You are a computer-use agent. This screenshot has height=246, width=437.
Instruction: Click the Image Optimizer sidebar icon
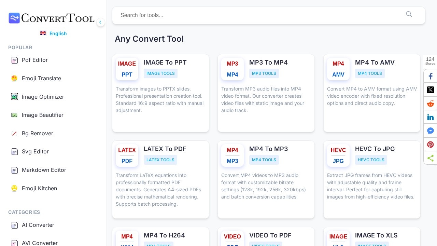coord(14,97)
